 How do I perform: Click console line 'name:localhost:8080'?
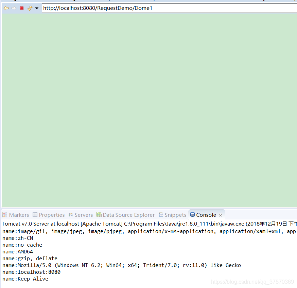pyautogui.click(x=32, y=272)
